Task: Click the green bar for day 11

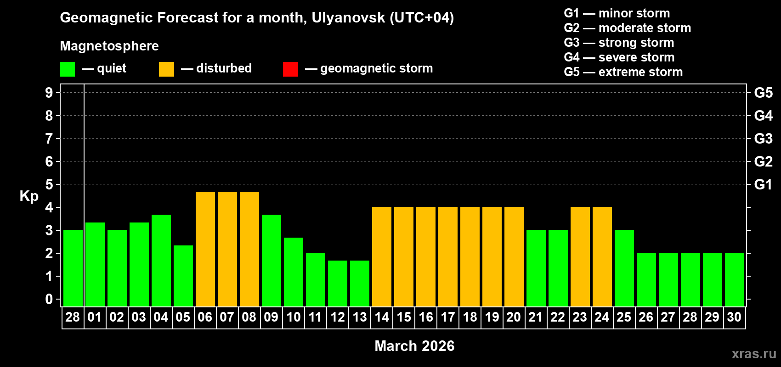Action: (316, 279)
